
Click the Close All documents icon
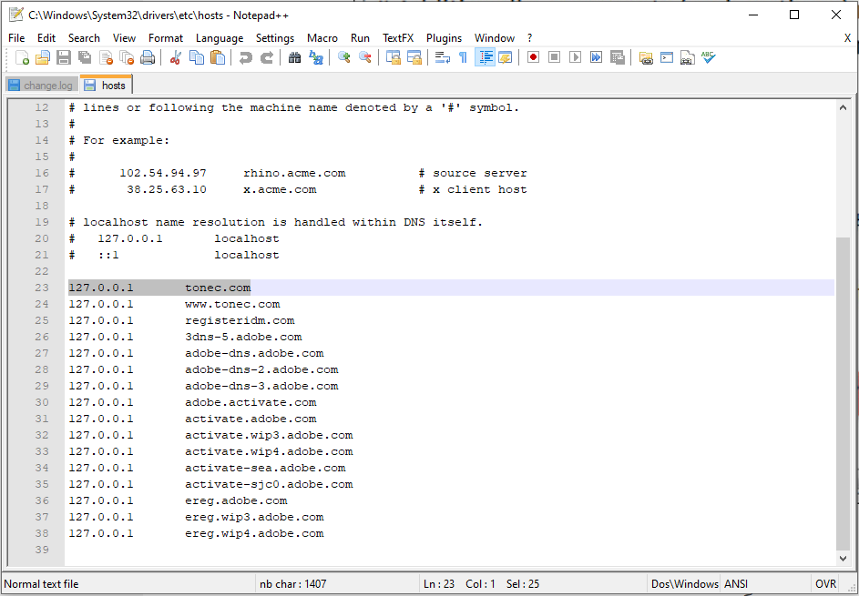click(127, 57)
